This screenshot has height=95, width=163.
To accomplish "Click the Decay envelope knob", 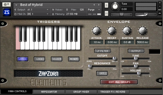I will coord(112,31).
